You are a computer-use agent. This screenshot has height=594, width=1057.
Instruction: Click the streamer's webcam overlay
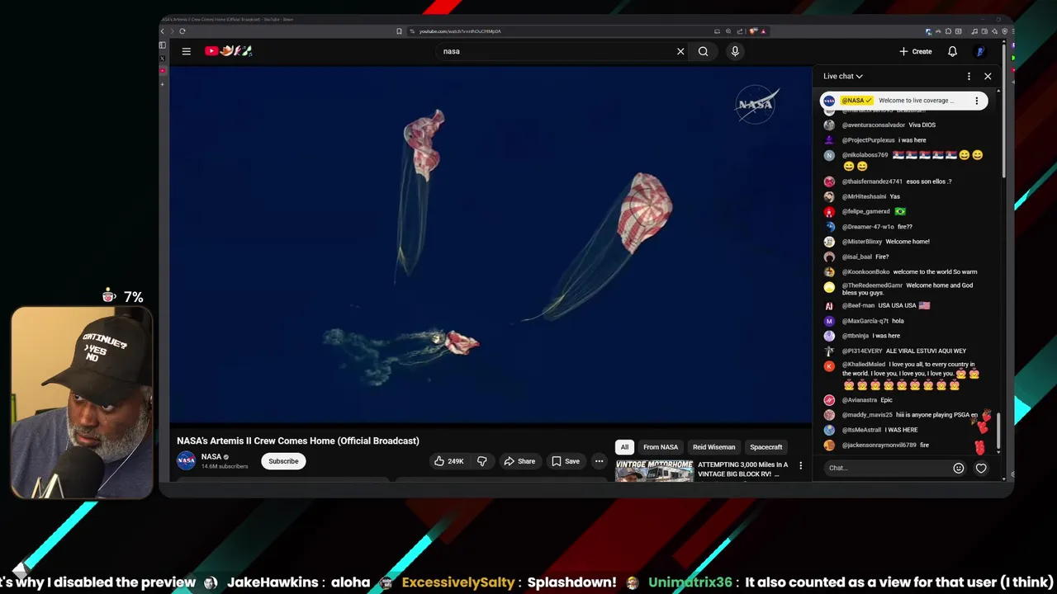tap(82, 403)
